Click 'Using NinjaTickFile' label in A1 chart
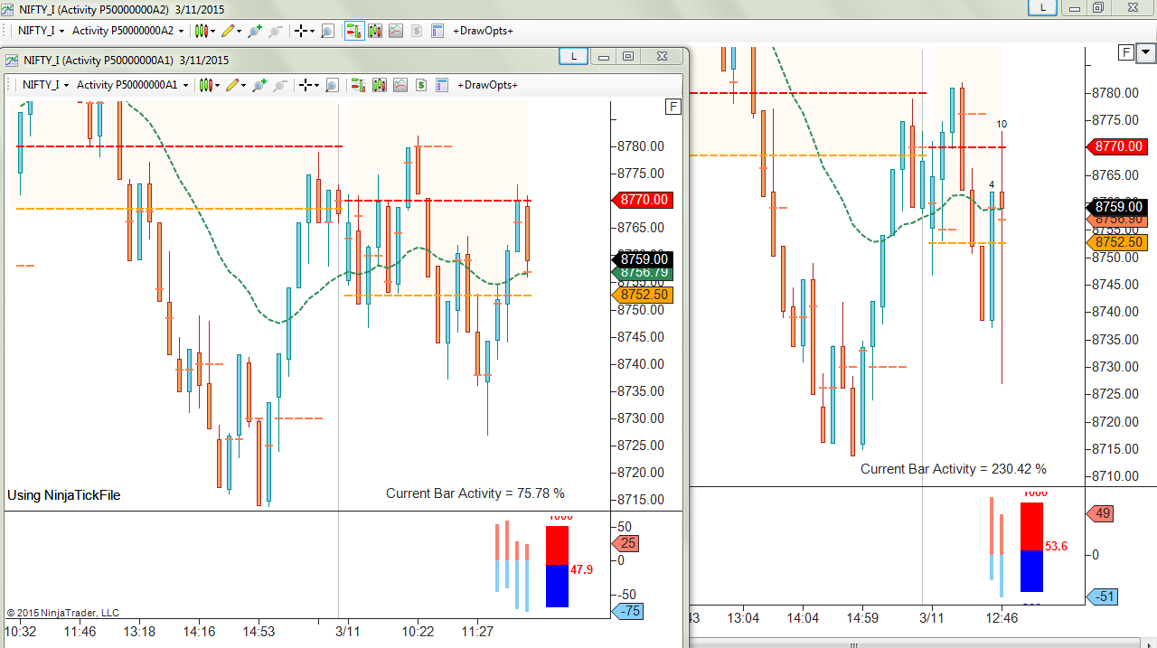Viewport: 1157px width, 648px height. [64, 495]
